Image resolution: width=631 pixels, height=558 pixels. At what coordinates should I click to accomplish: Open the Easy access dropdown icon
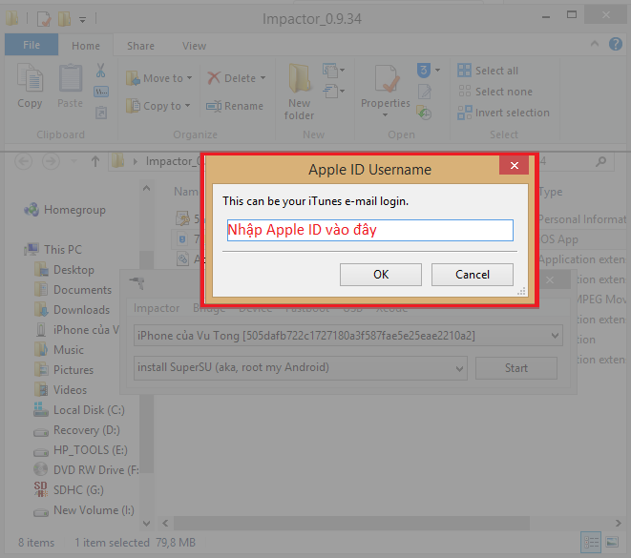(x=333, y=91)
